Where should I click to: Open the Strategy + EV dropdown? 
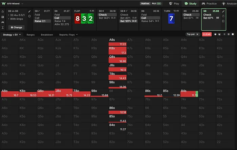point(12,35)
